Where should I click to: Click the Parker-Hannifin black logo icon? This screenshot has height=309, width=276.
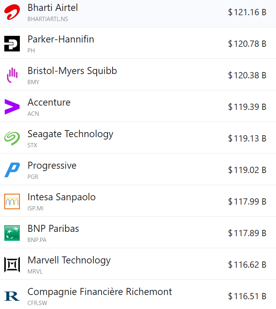(12, 44)
